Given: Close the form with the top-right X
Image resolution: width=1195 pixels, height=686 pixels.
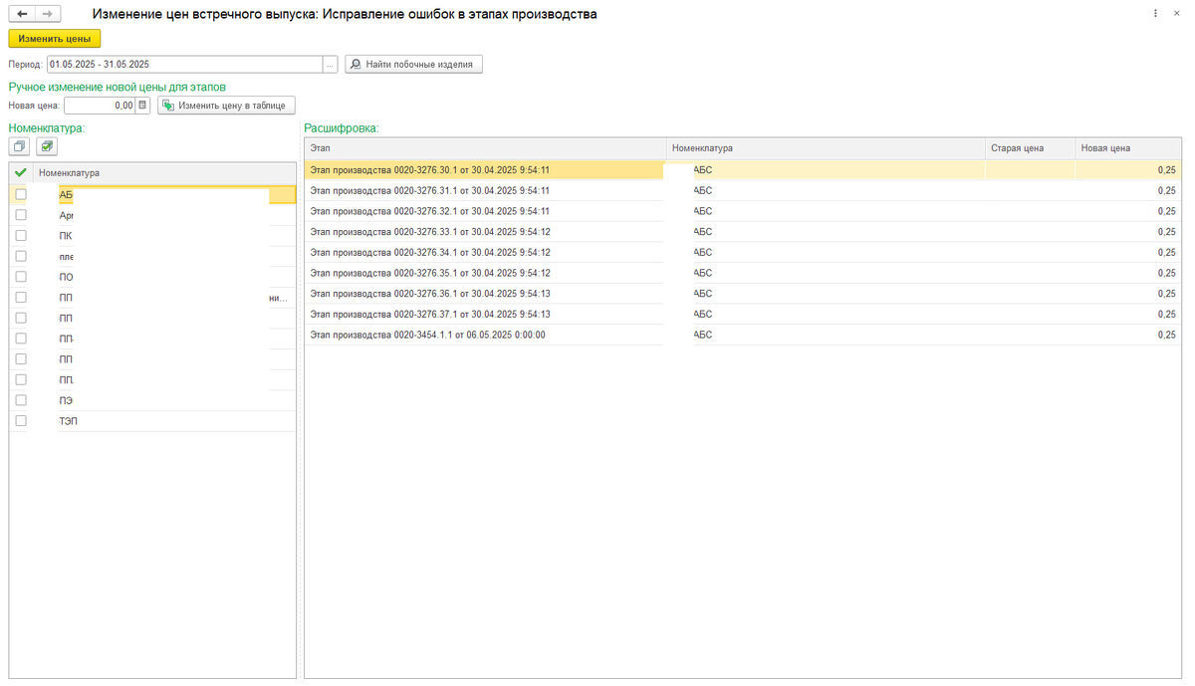Looking at the screenshot, I should [x=1178, y=14].
